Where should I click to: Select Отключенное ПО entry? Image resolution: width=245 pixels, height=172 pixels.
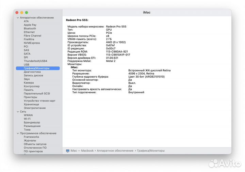coord(35,147)
